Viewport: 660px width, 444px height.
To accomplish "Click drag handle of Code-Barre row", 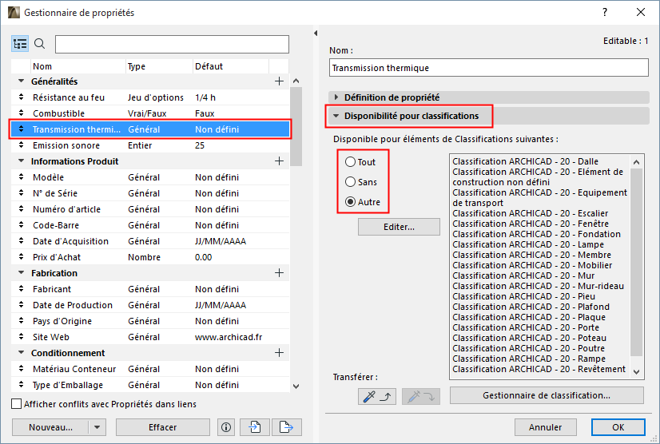I will tap(21, 225).
